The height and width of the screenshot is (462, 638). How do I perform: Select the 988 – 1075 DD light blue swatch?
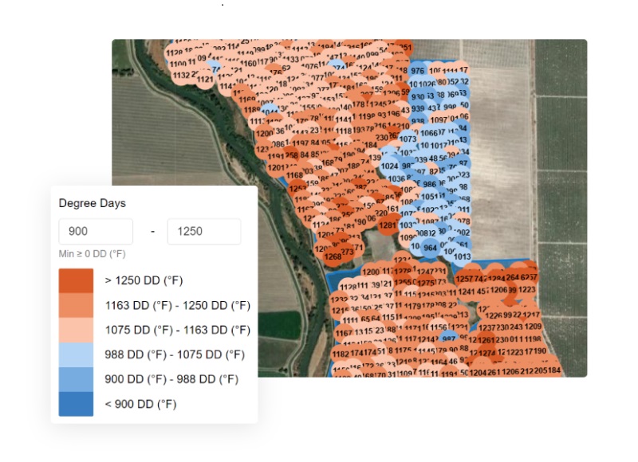coord(76,354)
